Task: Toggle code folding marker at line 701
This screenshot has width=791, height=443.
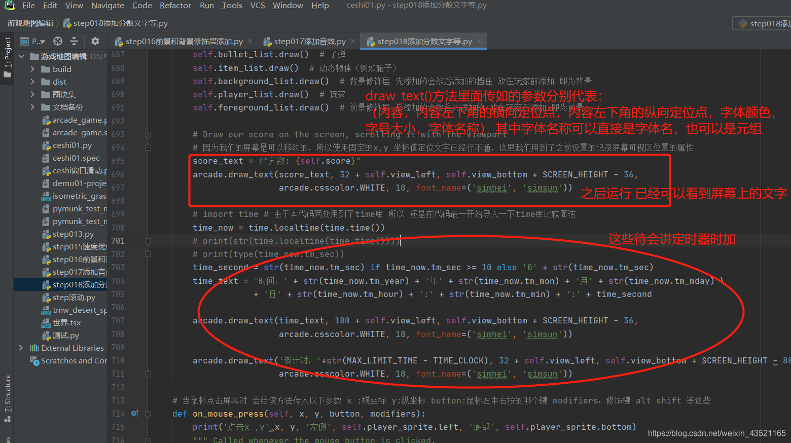Action: (x=148, y=241)
